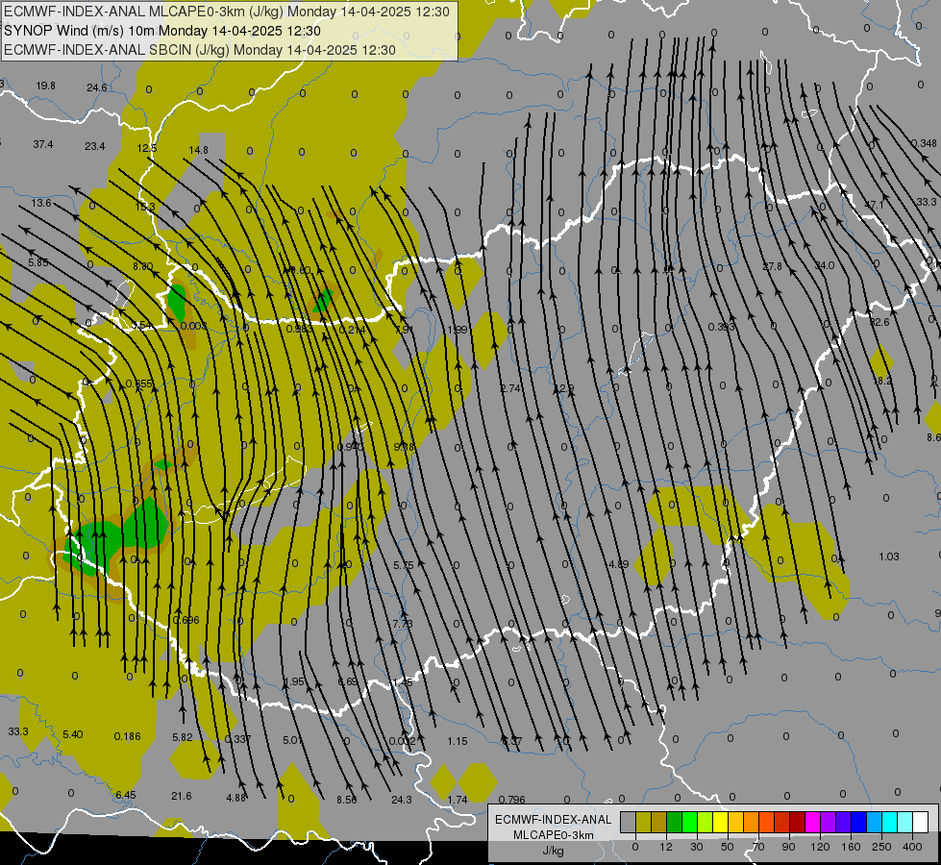Click the '37.4' grid value

(x=43, y=145)
